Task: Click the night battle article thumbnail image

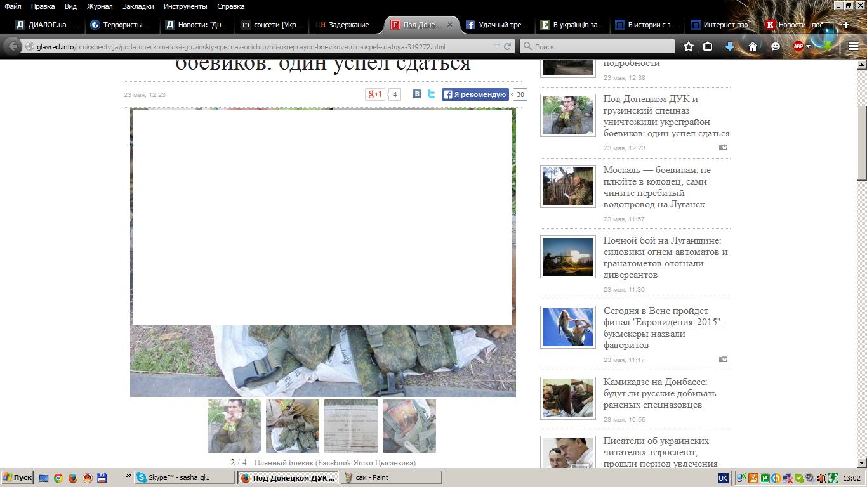Action: 568,257
